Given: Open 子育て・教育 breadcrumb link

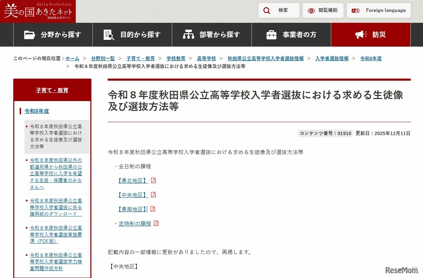Looking at the screenshot, I should (x=141, y=59).
